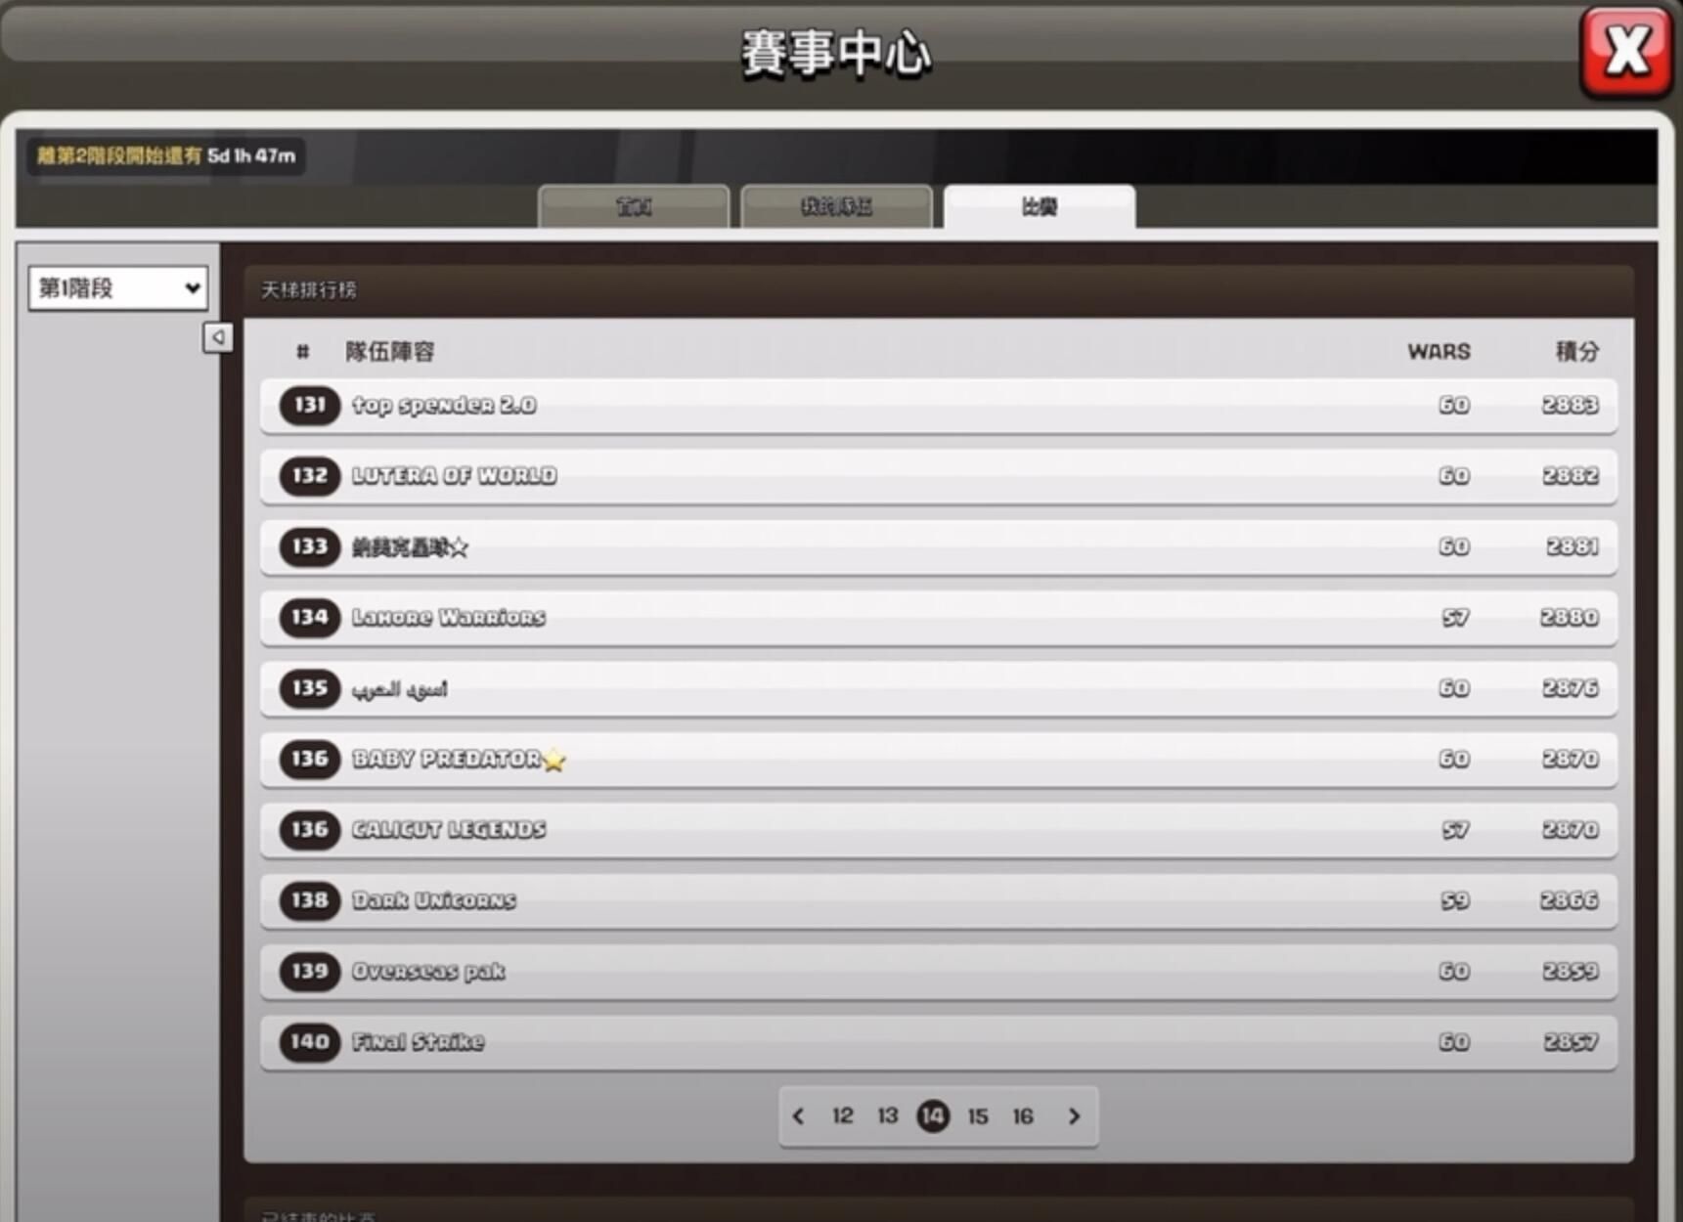The height and width of the screenshot is (1222, 1683).
Task: Open the 第1階段 stage dropdown
Action: click(x=117, y=287)
